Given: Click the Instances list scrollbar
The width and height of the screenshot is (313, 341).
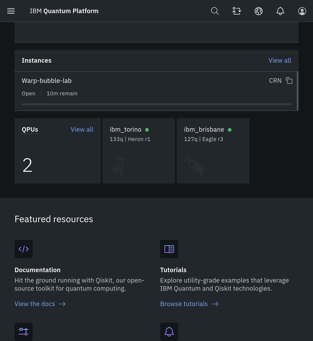Looking at the screenshot, I should click(x=297, y=91).
